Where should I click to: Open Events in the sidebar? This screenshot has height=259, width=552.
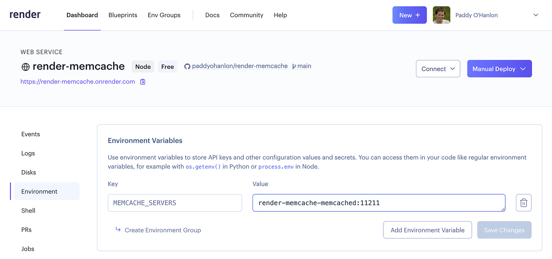31,134
